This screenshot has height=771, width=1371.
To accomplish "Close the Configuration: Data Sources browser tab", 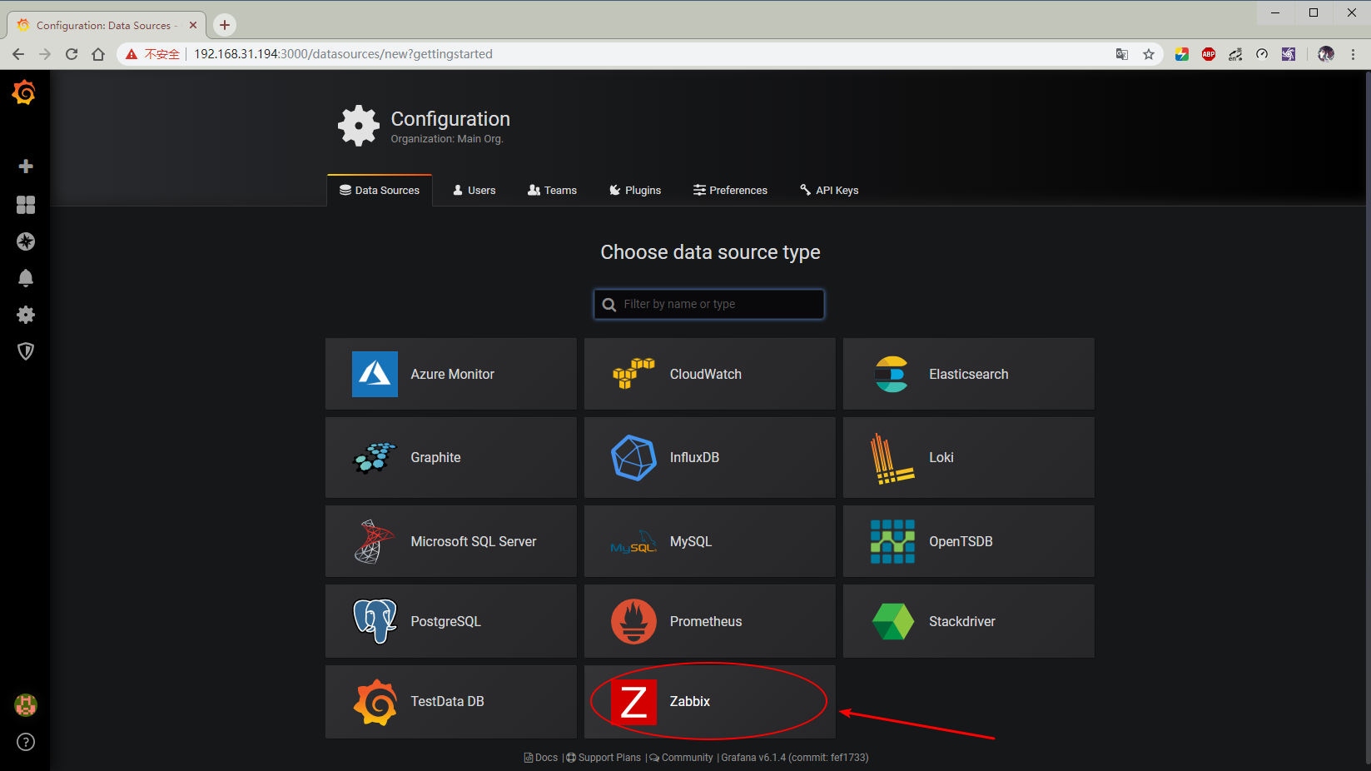I will [x=193, y=25].
